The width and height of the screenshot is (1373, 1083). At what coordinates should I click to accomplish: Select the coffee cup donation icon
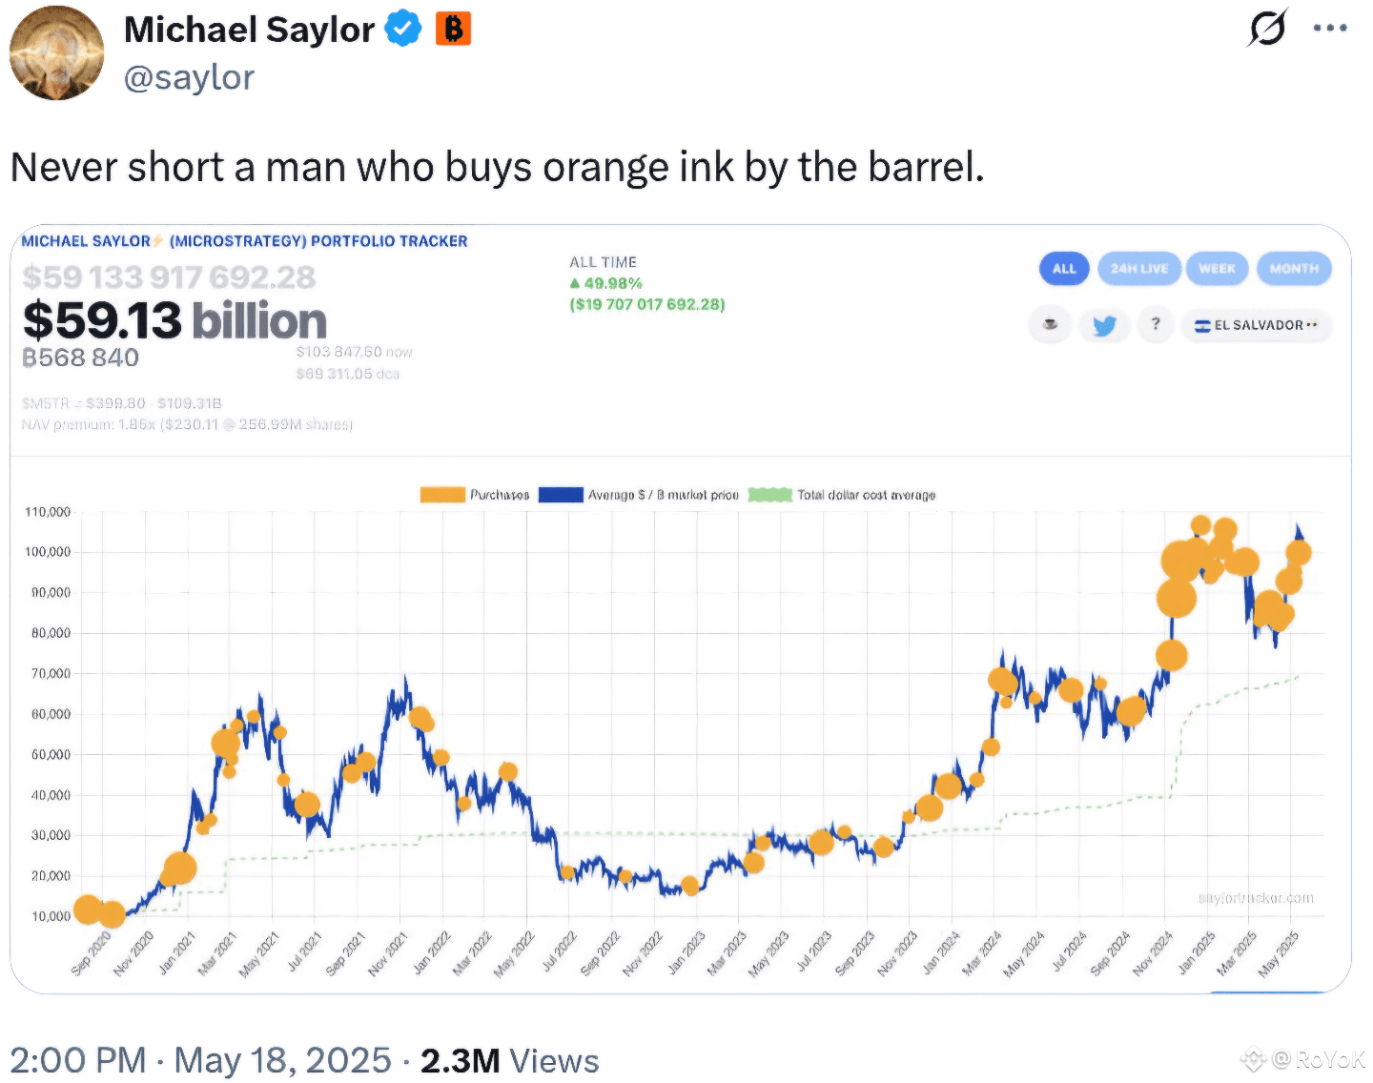point(1050,324)
